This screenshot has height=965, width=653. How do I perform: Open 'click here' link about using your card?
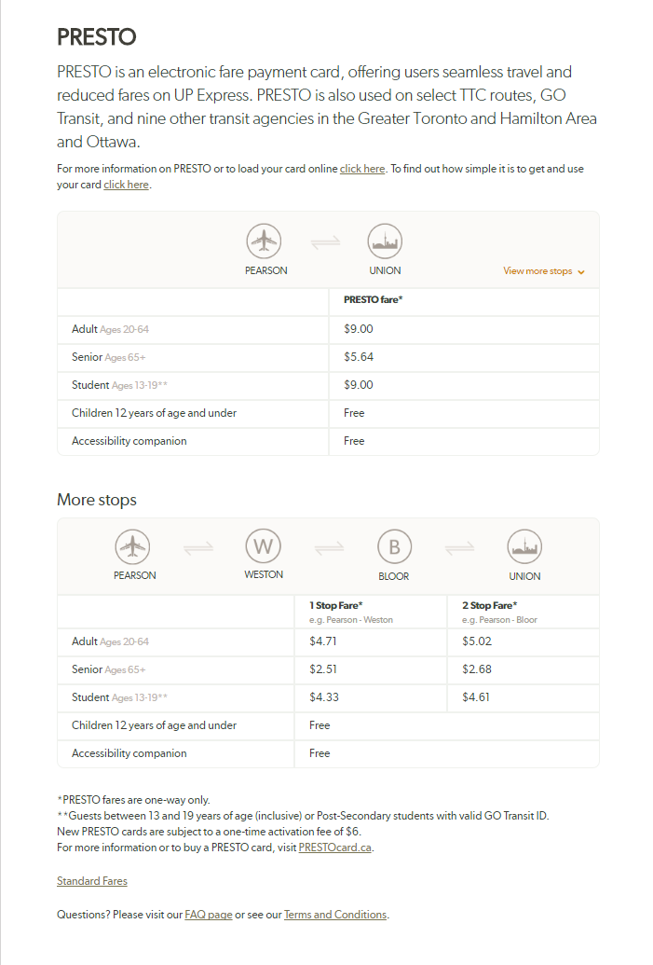126,185
